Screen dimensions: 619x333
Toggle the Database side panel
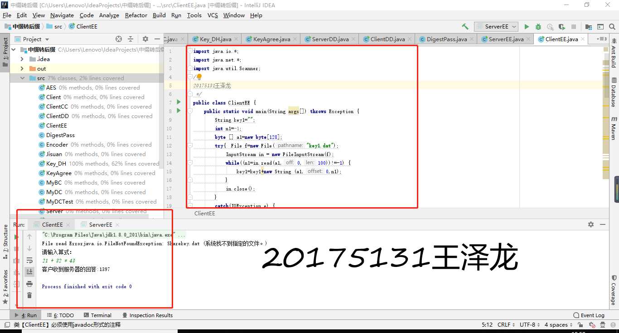tap(614, 92)
